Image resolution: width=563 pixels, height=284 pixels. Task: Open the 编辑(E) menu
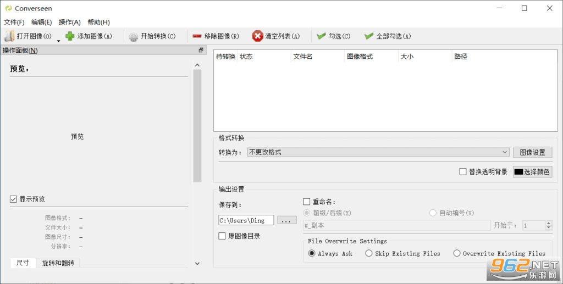pos(42,22)
